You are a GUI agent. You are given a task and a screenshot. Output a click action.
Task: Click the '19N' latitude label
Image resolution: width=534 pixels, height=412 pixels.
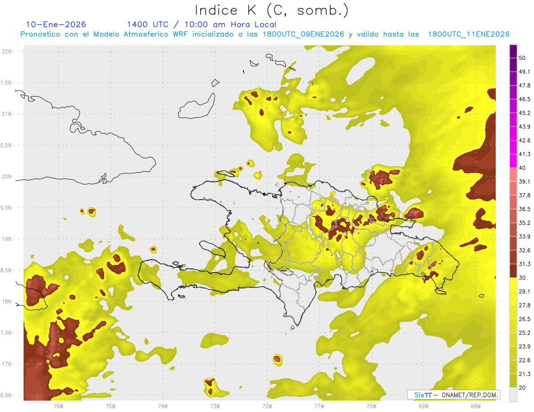click(7, 239)
